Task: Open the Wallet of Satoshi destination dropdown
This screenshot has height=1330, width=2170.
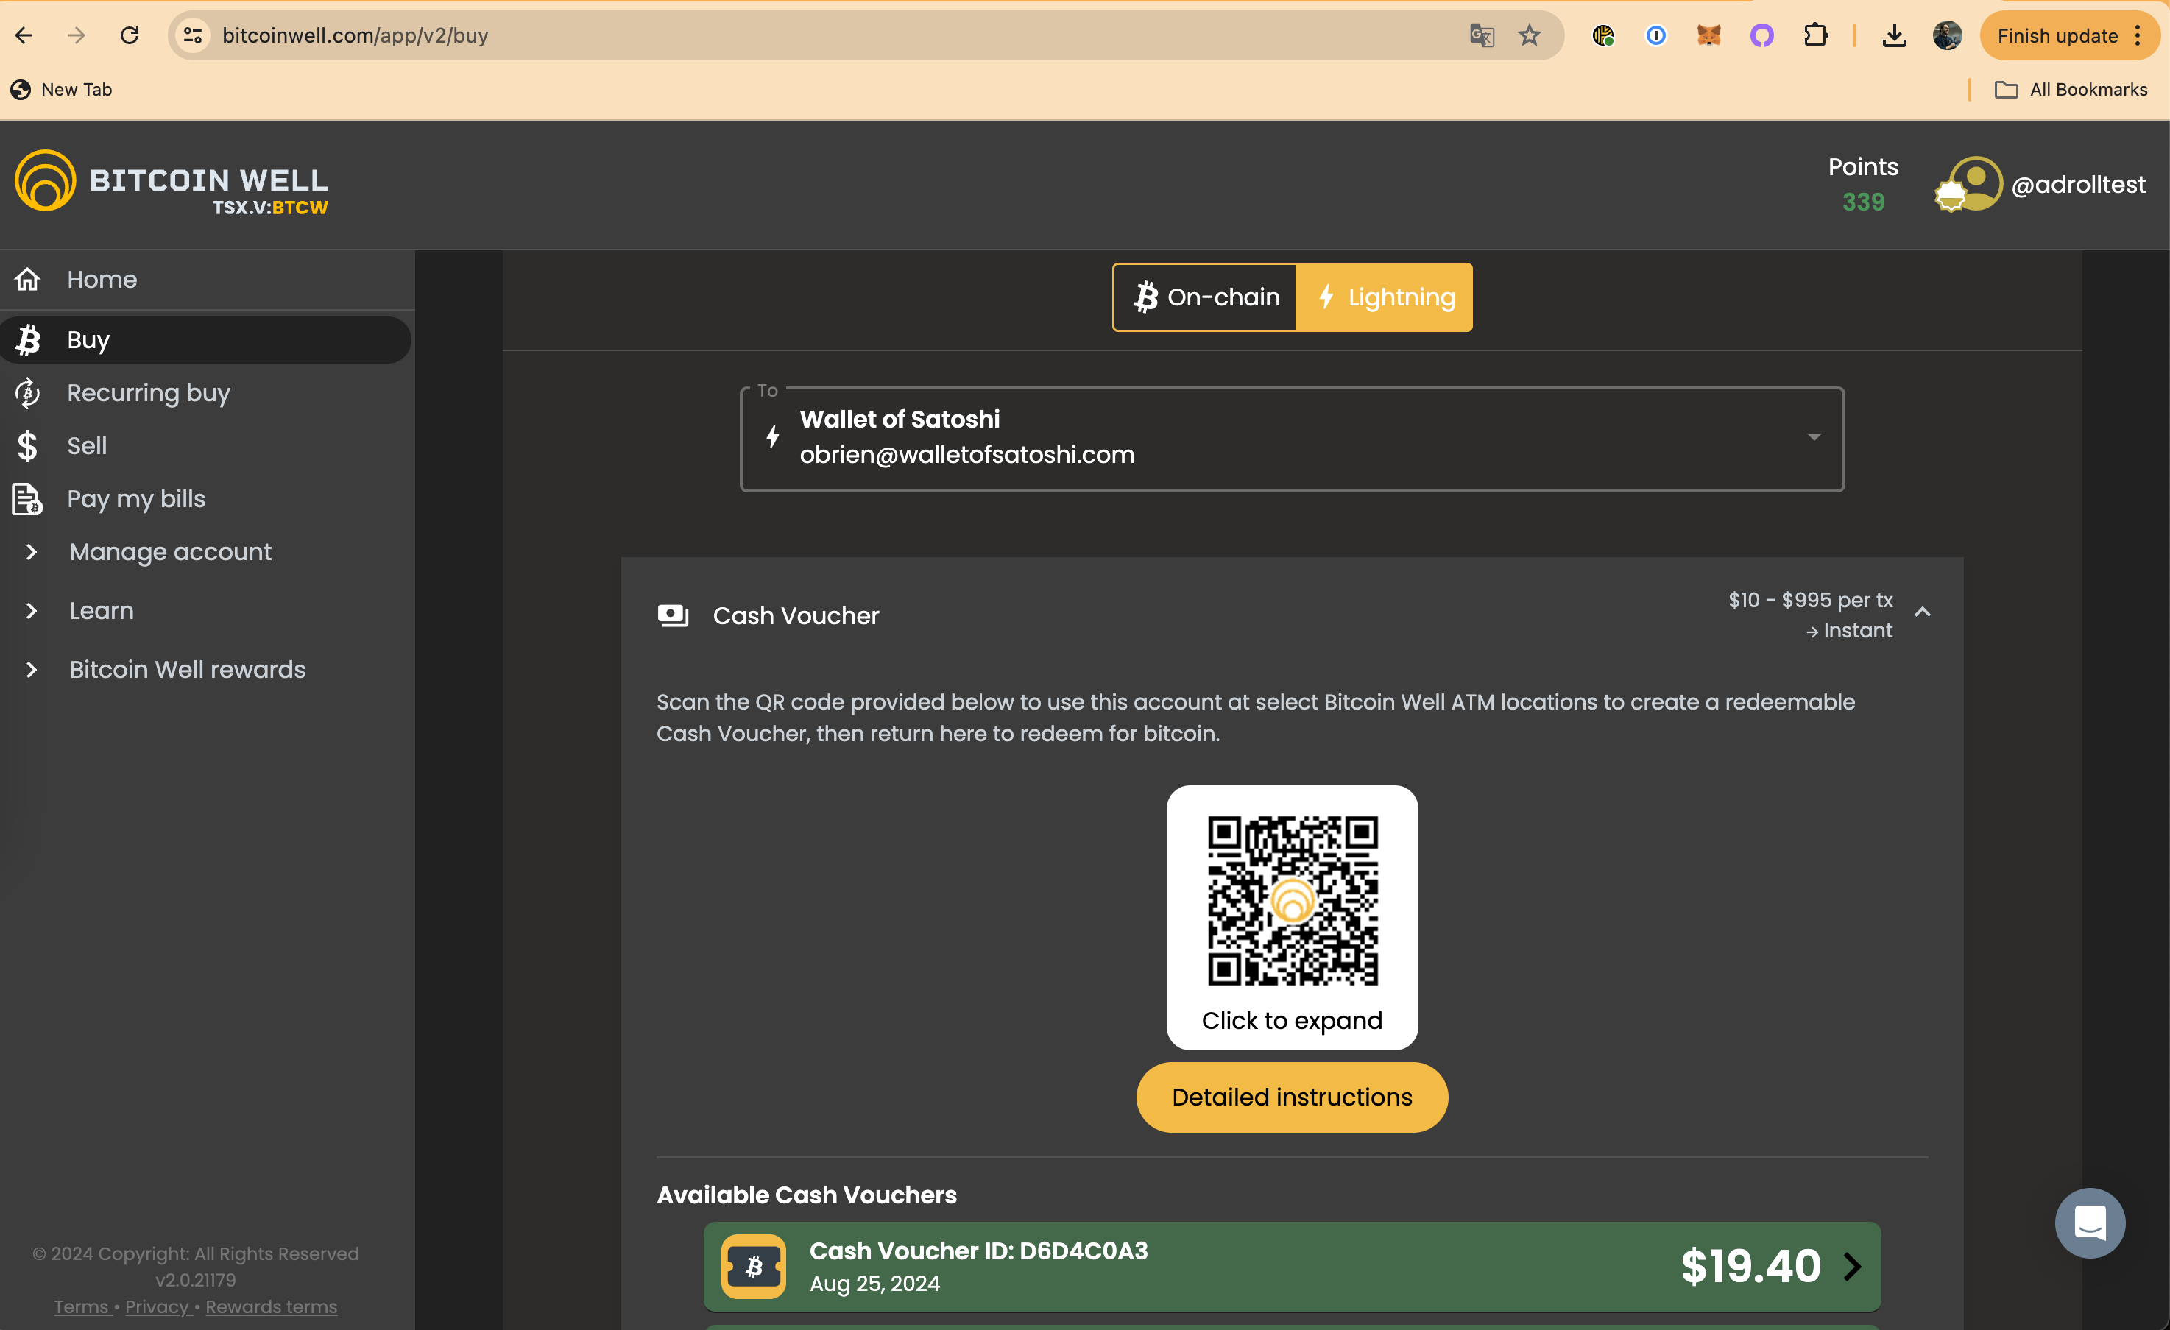Action: click(x=1292, y=439)
